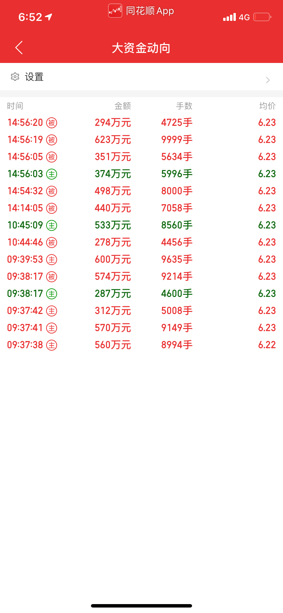
Task: Click the settings gear icon
Action: [15, 77]
